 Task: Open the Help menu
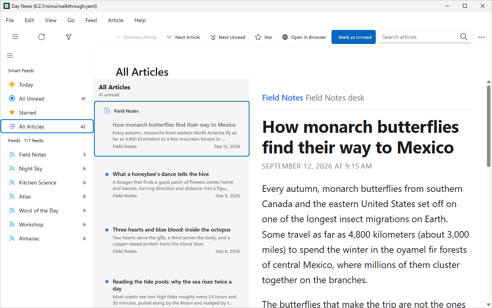140,20
